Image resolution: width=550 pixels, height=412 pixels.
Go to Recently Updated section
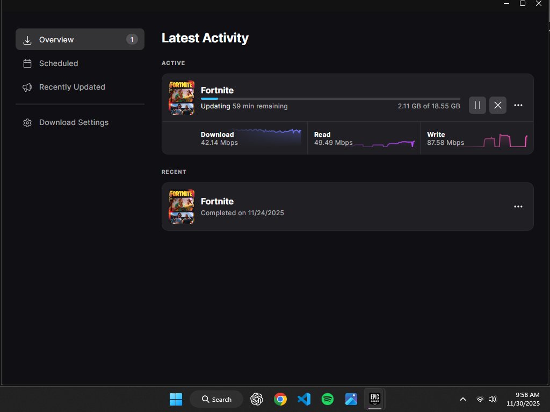click(x=80, y=87)
